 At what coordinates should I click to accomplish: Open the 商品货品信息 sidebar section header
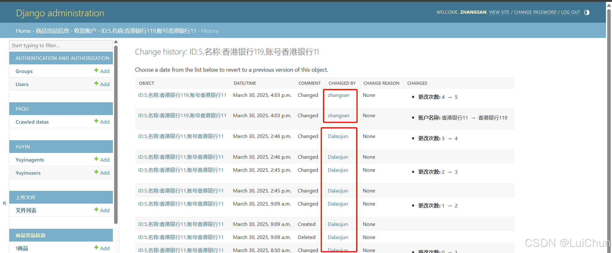pos(31,235)
